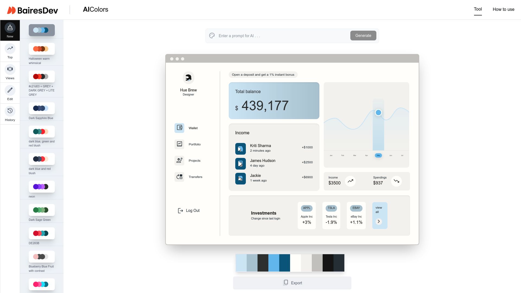Click the Export bar below the palette
This screenshot has height=293, width=521.
point(292,283)
